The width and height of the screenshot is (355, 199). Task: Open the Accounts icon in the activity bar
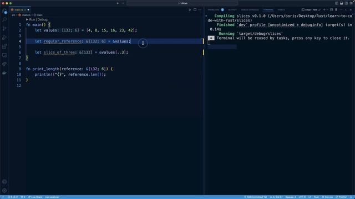click(x=4, y=182)
